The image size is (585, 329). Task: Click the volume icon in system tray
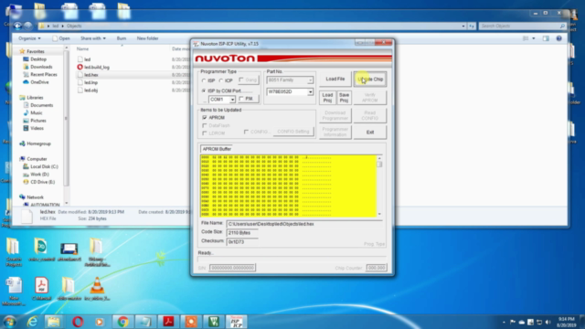[548, 322]
